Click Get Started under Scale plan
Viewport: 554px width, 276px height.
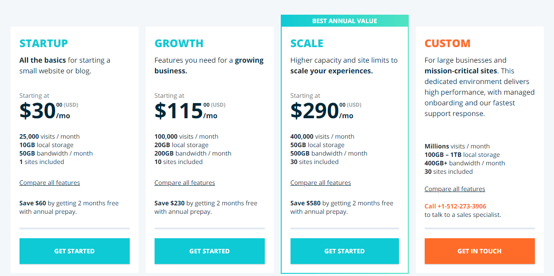tap(345, 251)
